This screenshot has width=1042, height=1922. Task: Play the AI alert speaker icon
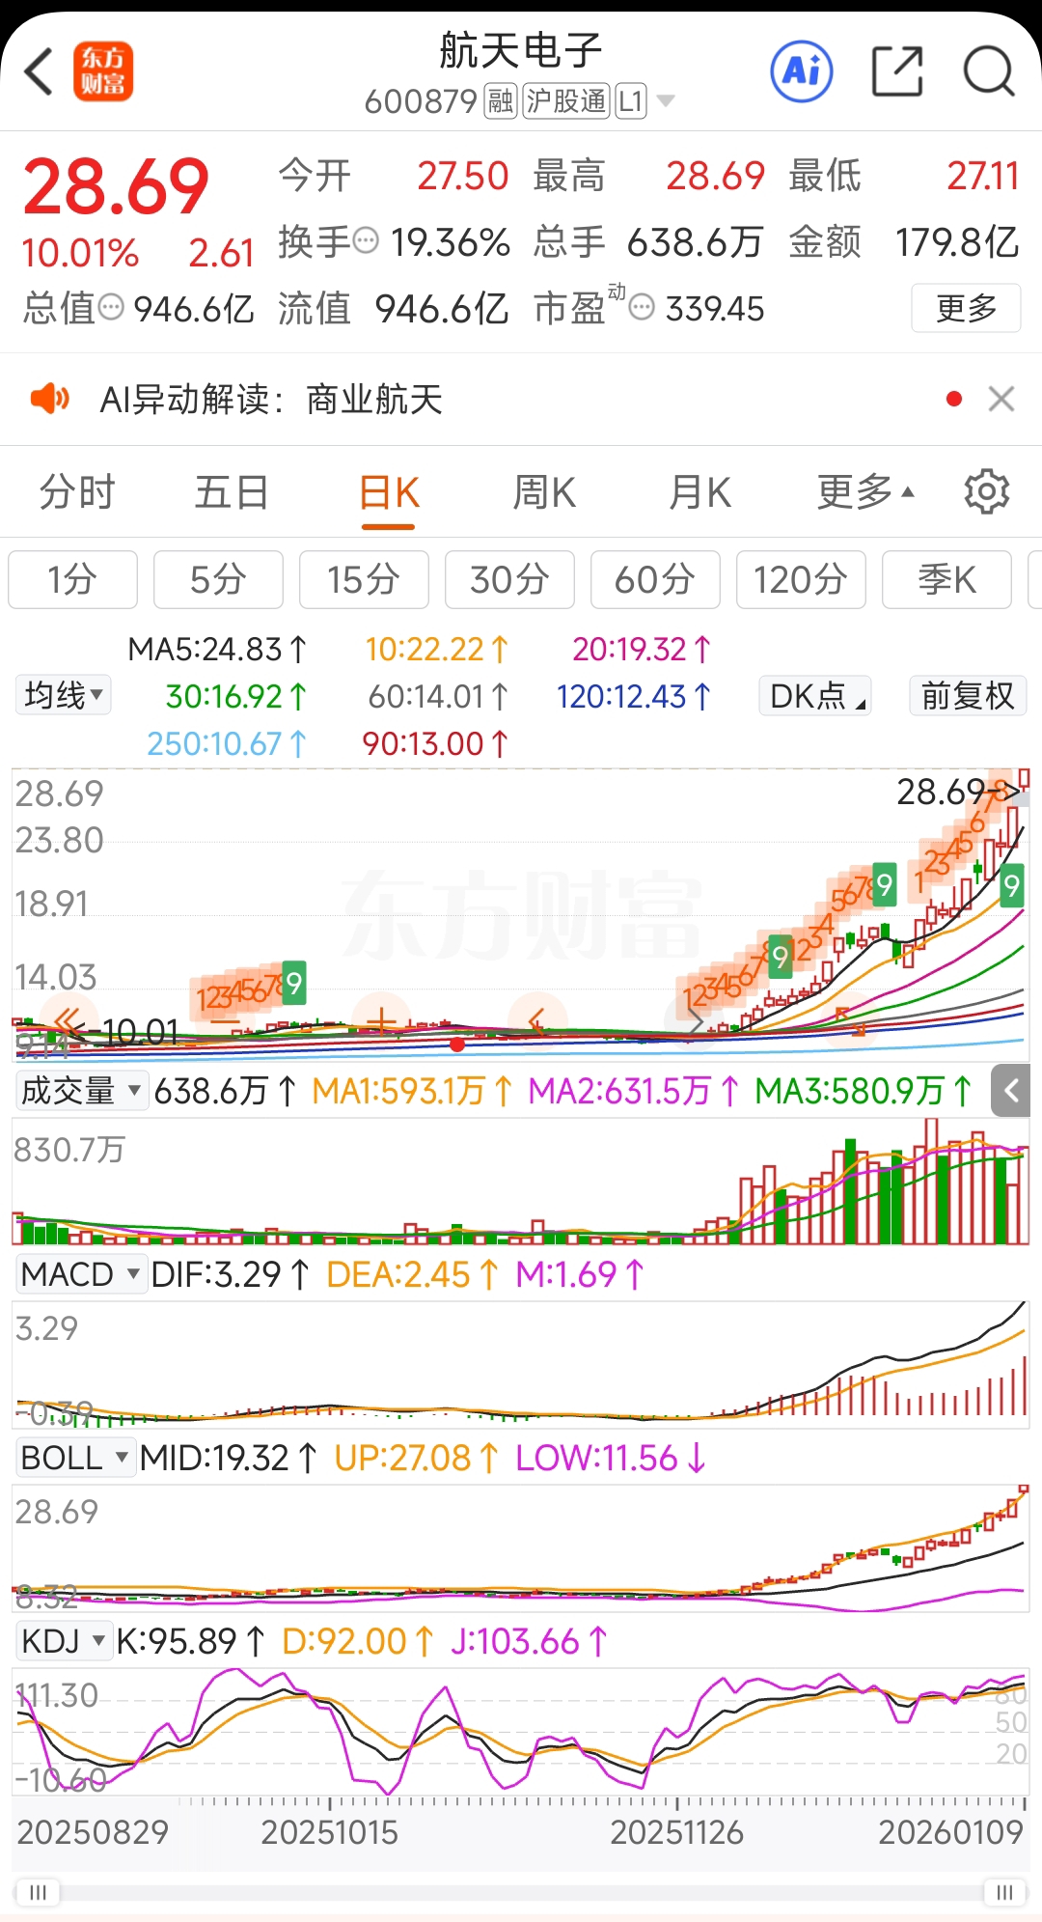tap(50, 398)
